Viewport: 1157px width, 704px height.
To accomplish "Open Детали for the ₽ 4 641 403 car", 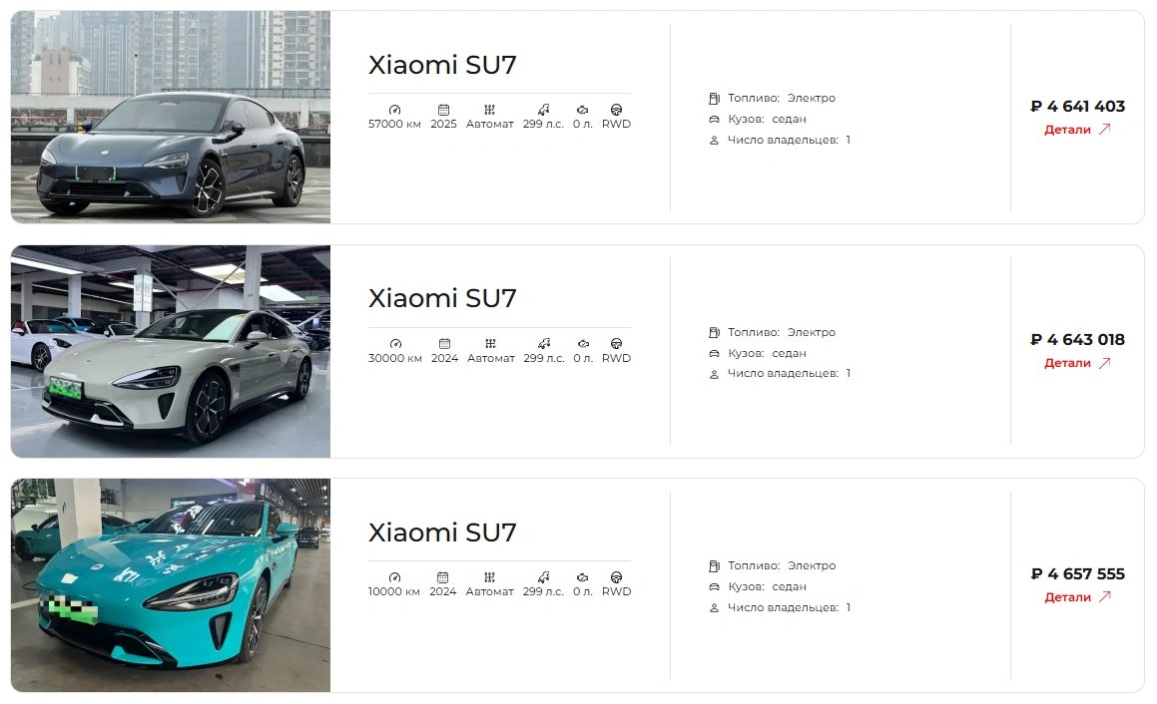I will pyautogui.click(x=1077, y=130).
